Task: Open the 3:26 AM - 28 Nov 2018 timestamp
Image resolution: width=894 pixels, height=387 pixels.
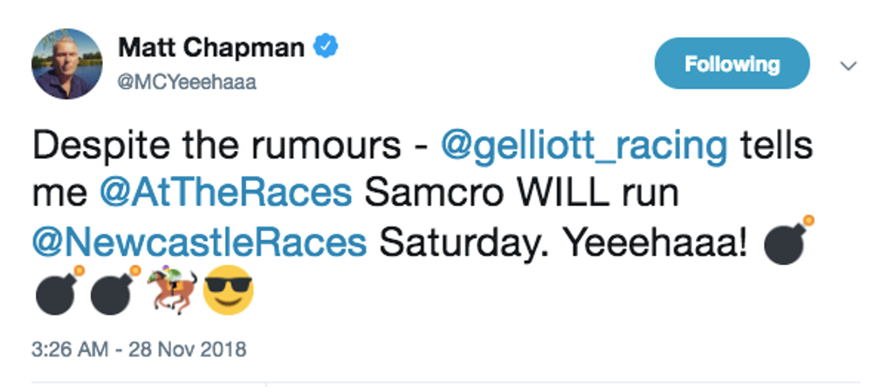Action: (x=139, y=351)
